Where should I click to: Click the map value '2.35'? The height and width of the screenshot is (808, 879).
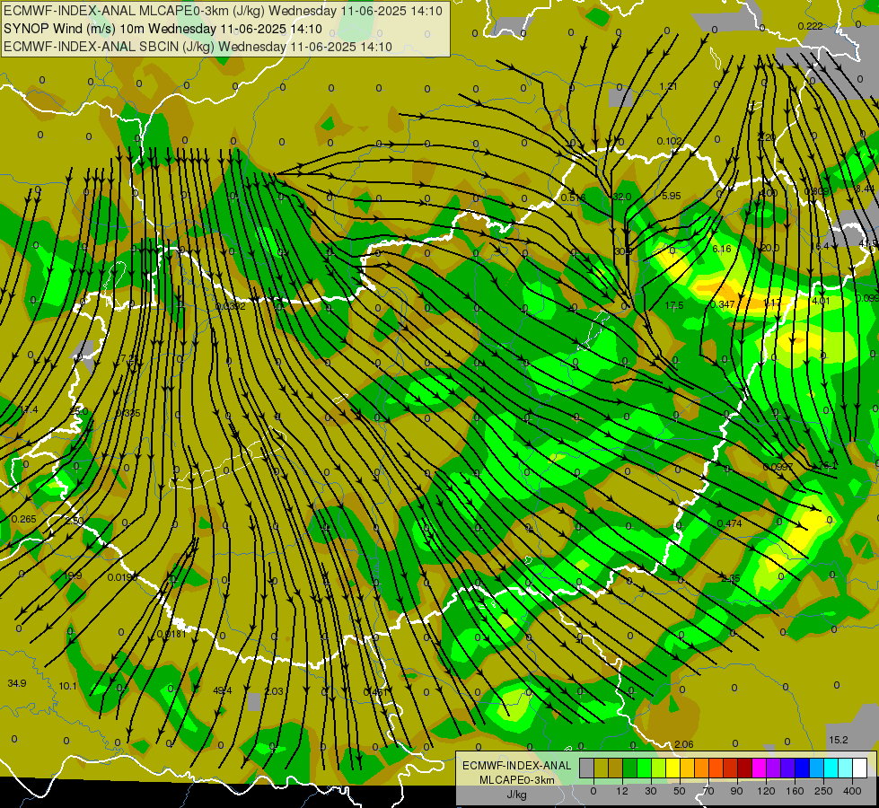click(731, 579)
